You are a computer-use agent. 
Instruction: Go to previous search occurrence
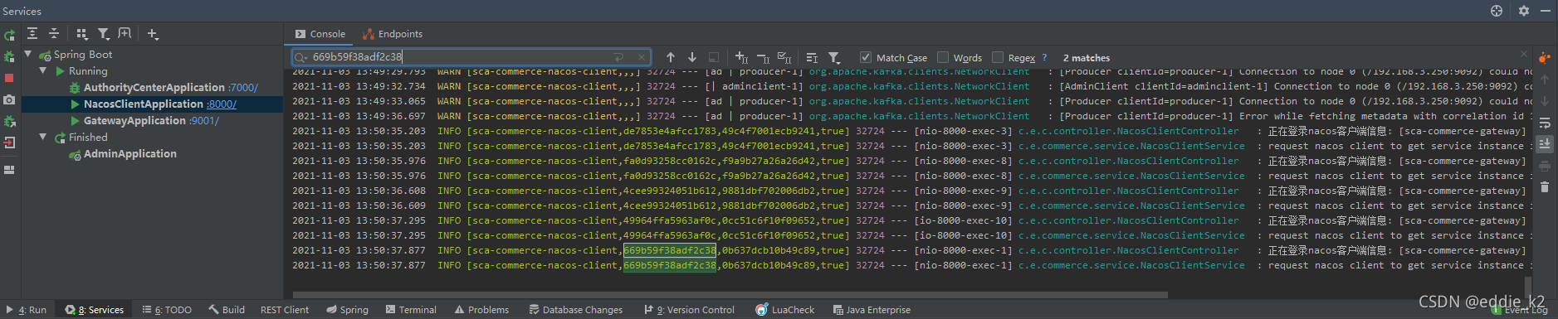pyautogui.click(x=671, y=57)
